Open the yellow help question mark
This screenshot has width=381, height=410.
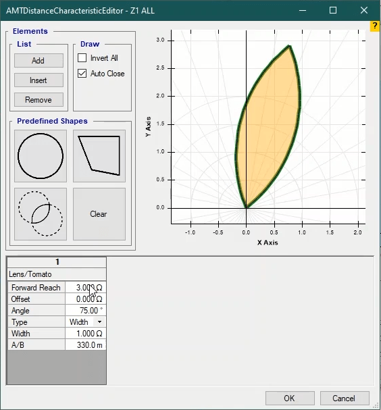point(375,26)
